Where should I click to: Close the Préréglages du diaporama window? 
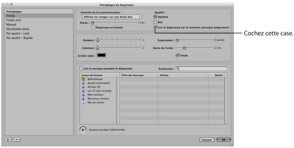tap(4, 5)
